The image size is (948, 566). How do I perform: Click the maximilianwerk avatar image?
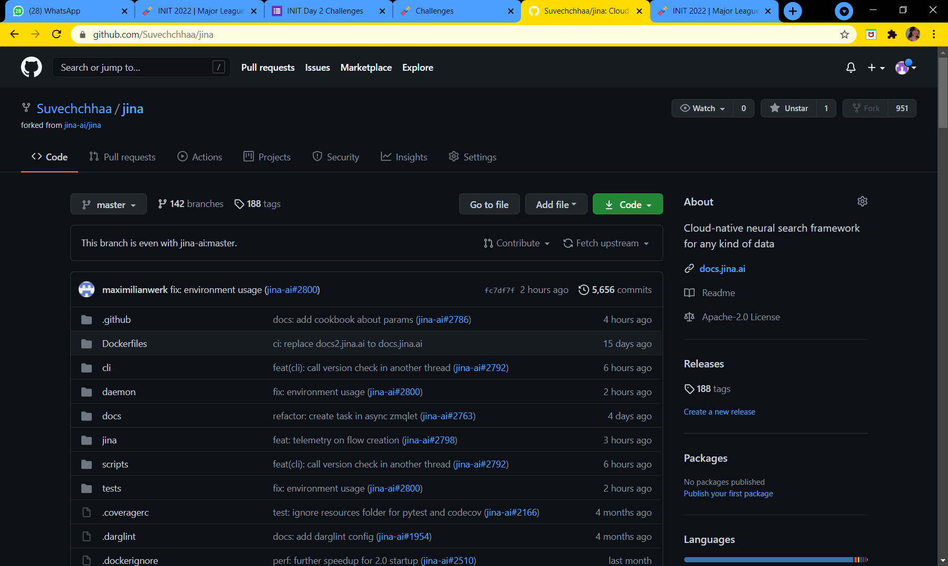pos(87,289)
